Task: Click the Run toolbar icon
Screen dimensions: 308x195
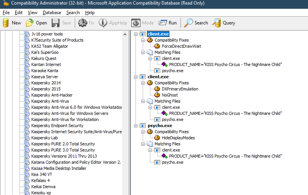Action: pos(162,23)
